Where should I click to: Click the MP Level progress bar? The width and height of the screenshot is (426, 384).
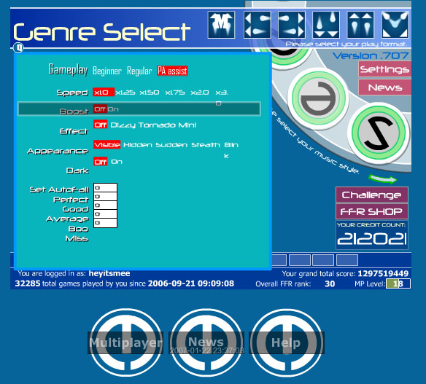398,284
